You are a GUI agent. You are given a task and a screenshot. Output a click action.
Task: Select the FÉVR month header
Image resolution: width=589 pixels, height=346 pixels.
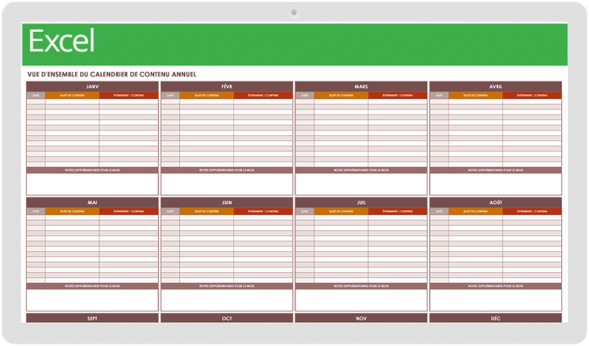[227, 86]
